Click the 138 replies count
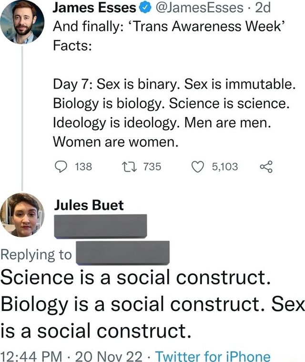 83,166
